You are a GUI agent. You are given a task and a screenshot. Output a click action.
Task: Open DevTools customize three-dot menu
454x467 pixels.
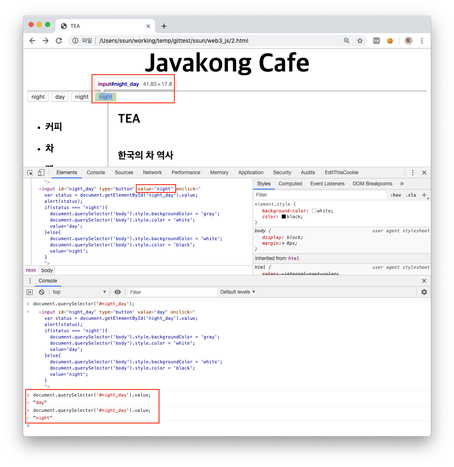click(412, 173)
